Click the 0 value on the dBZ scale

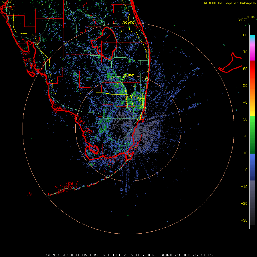(x=246, y=170)
